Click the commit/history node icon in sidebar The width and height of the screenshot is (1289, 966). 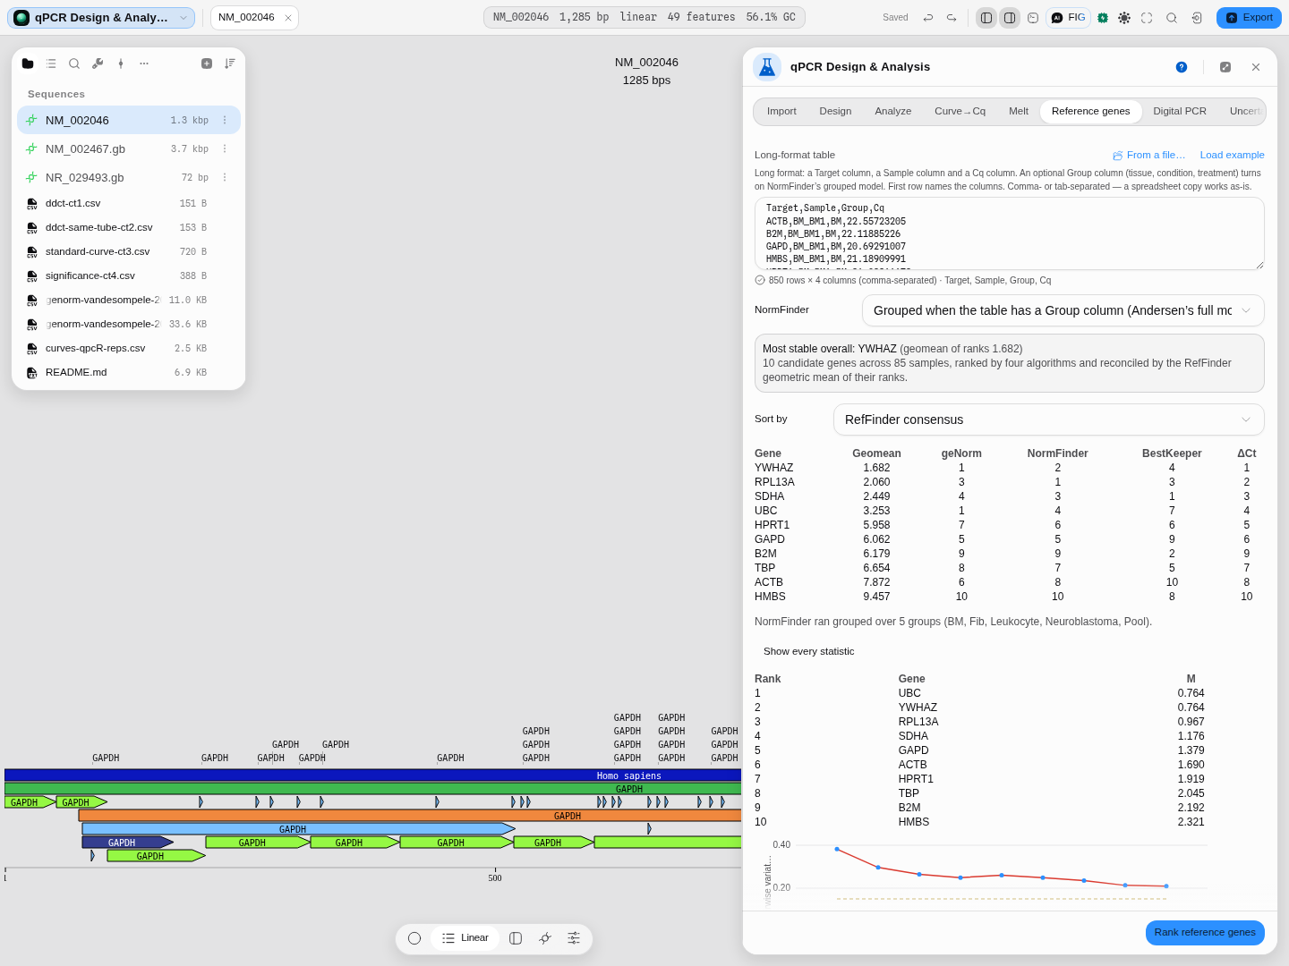[x=121, y=64]
